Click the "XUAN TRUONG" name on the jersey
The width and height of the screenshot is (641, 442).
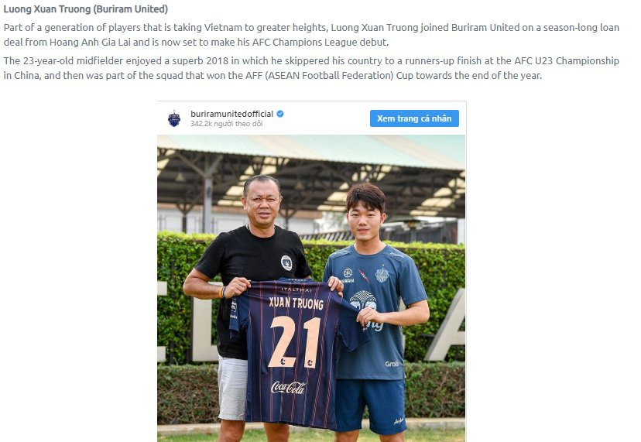pyautogui.click(x=296, y=303)
